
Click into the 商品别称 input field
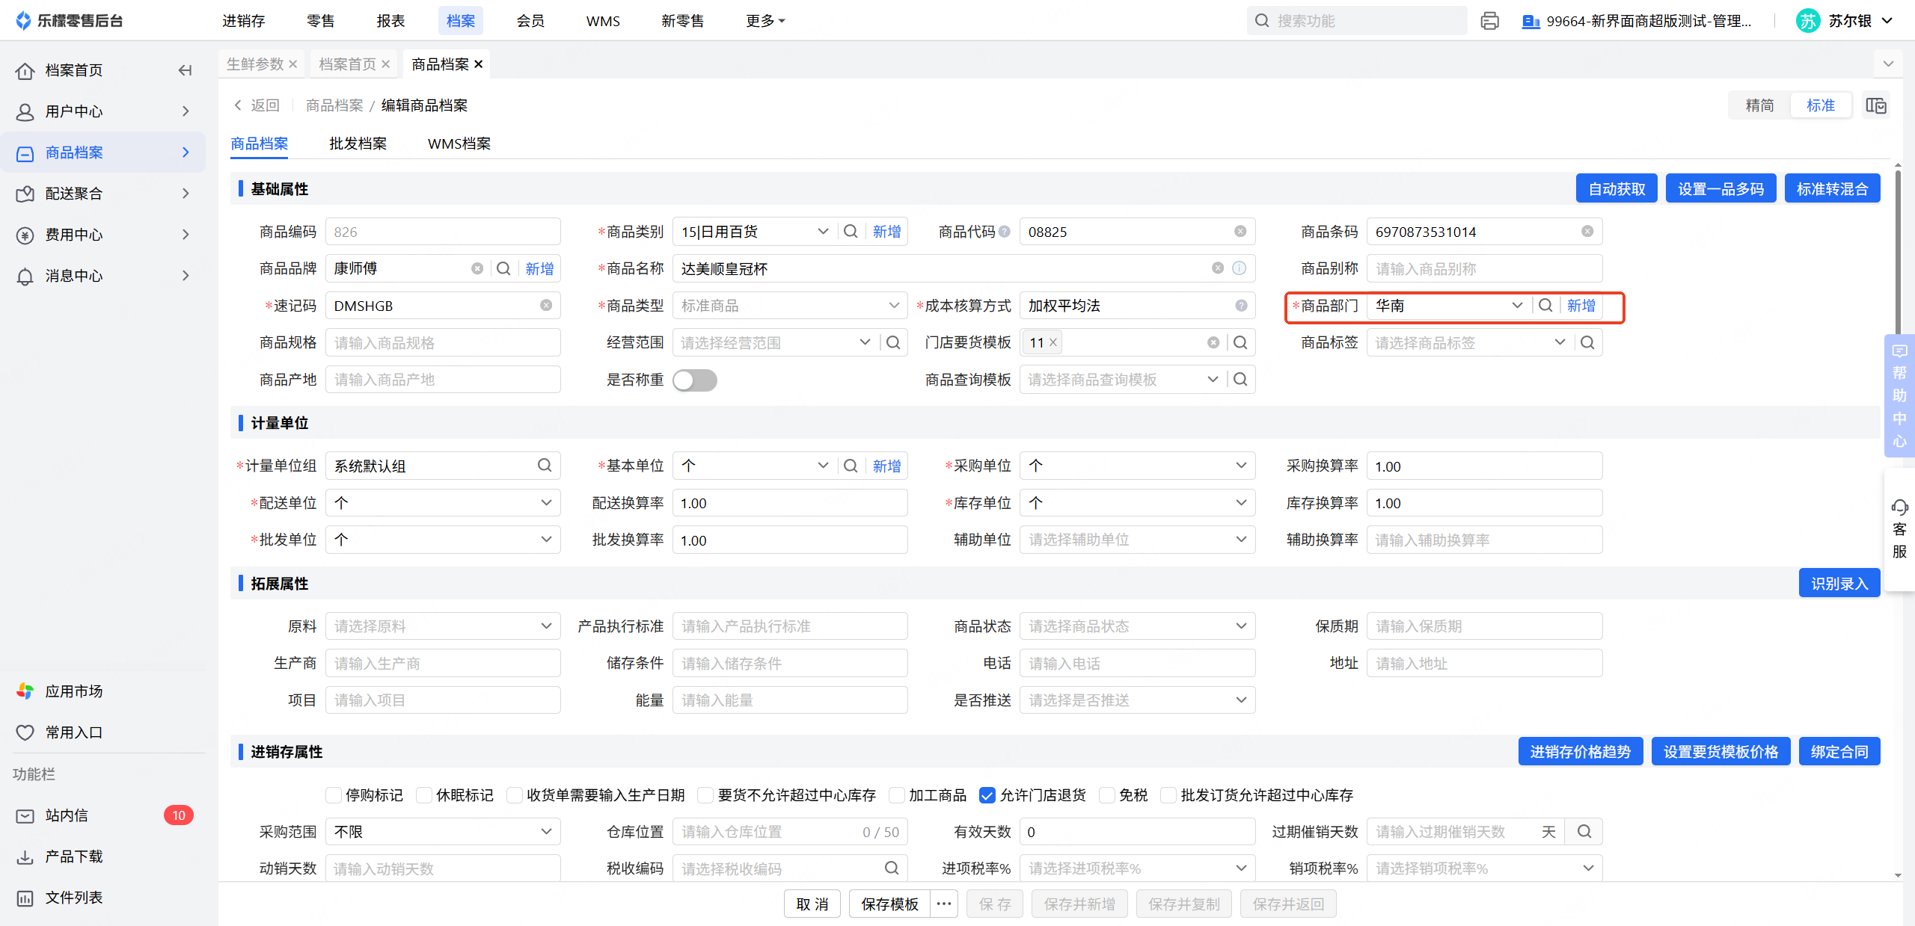coord(1483,268)
